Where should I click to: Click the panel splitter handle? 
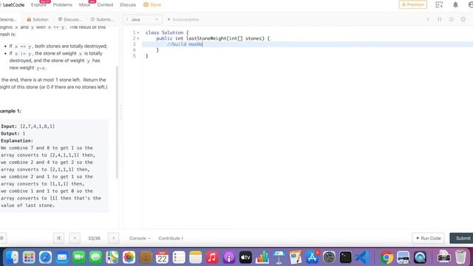(x=121, y=113)
